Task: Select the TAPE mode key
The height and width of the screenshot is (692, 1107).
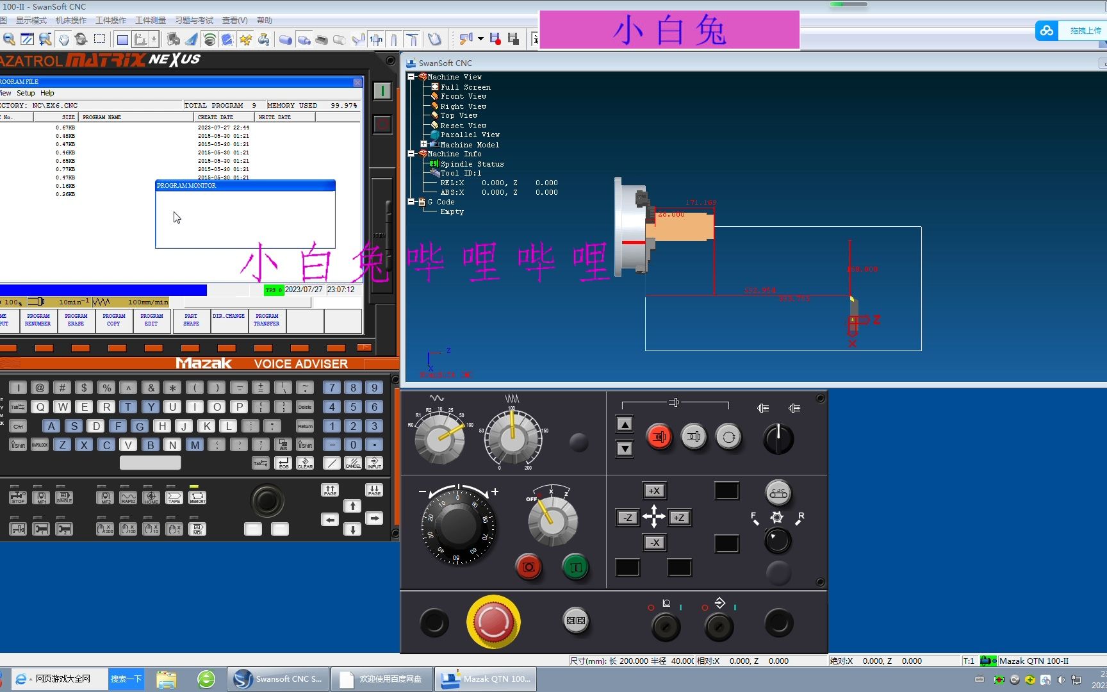Action: pyautogui.click(x=174, y=497)
